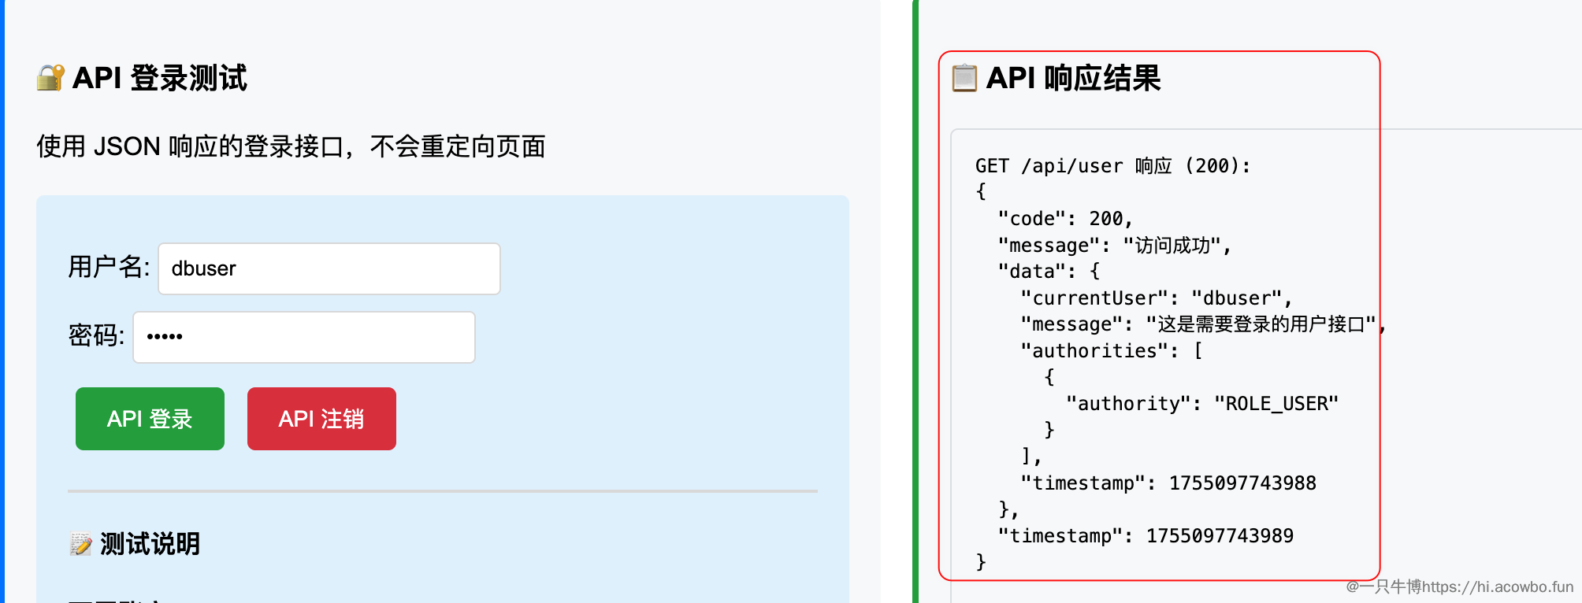Image resolution: width=1582 pixels, height=603 pixels.
Task: Click the "message": "这是需要登录的用户接口" line
Action: point(1203,324)
